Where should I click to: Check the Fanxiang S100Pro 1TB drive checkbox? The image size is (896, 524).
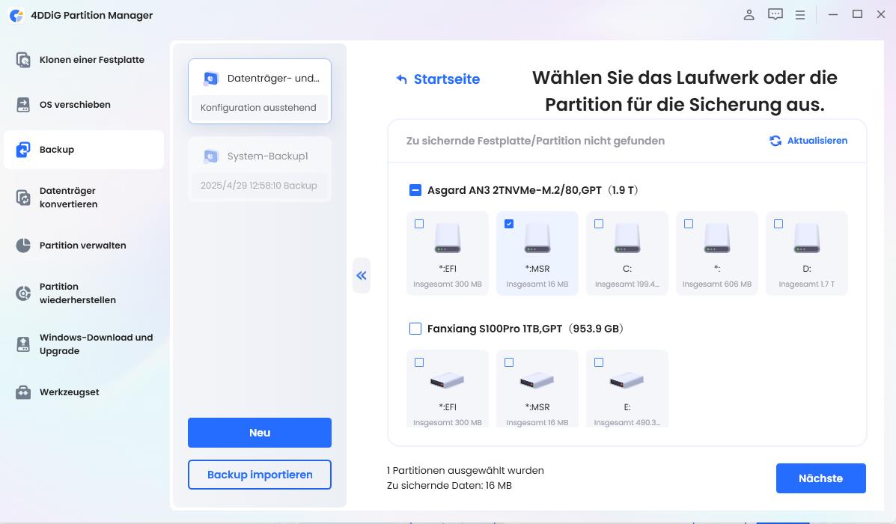click(x=414, y=328)
